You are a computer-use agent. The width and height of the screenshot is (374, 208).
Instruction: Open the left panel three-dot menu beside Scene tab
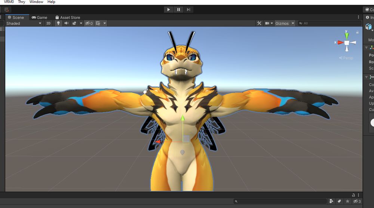[1, 17]
